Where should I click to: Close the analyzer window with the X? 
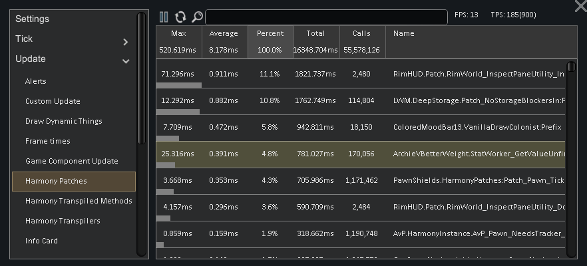580,6
